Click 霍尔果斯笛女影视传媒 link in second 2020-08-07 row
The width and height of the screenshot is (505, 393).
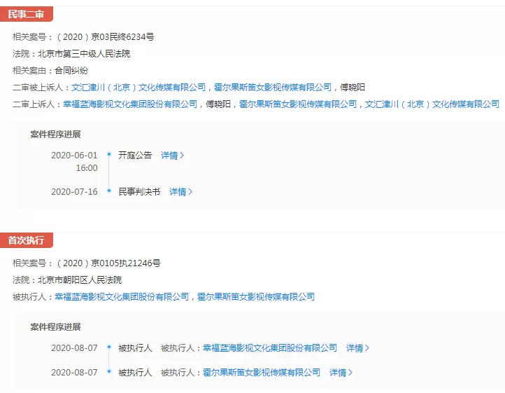(x=262, y=373)
